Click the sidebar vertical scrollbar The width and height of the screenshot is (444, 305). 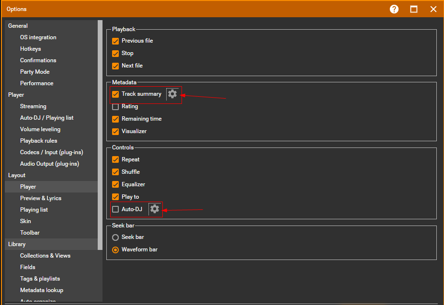(x=100, y=134)
